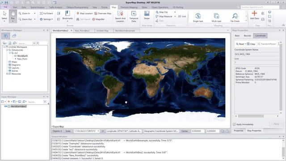
Task: Click the TransformParam button
Action: click(266, 44)
